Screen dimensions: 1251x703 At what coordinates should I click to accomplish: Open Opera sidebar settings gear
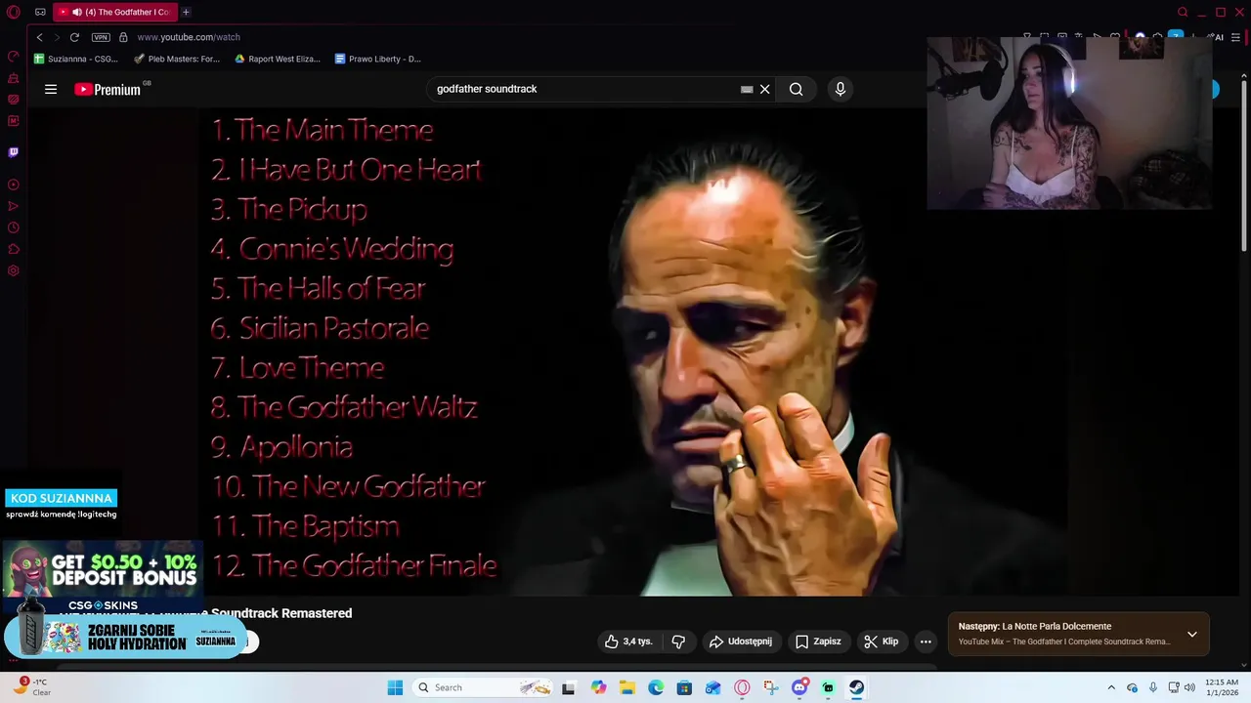click(x=14, y=270)
